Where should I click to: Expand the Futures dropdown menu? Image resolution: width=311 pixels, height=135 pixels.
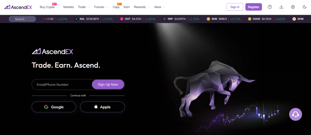(x=101, y=7)
